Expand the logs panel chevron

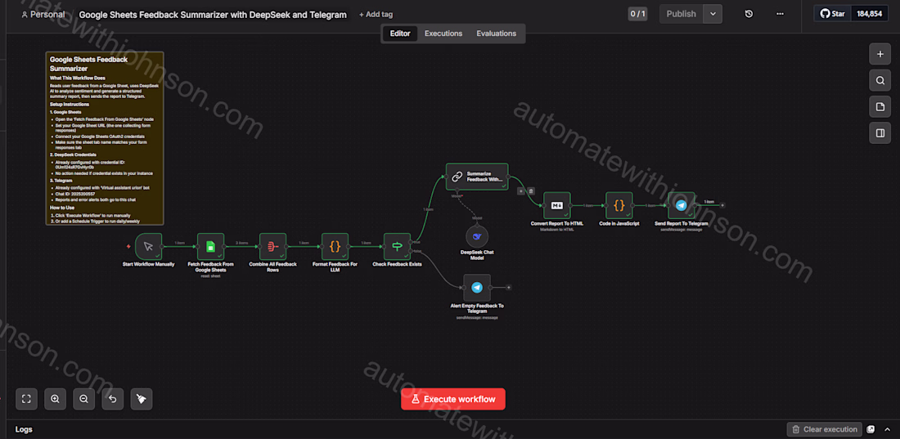coord(887,429)
